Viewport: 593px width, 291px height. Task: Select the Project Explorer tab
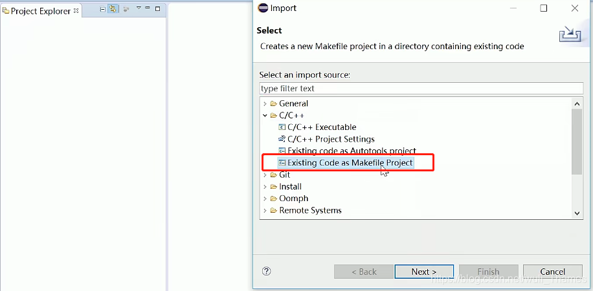(x=41, y=11)
